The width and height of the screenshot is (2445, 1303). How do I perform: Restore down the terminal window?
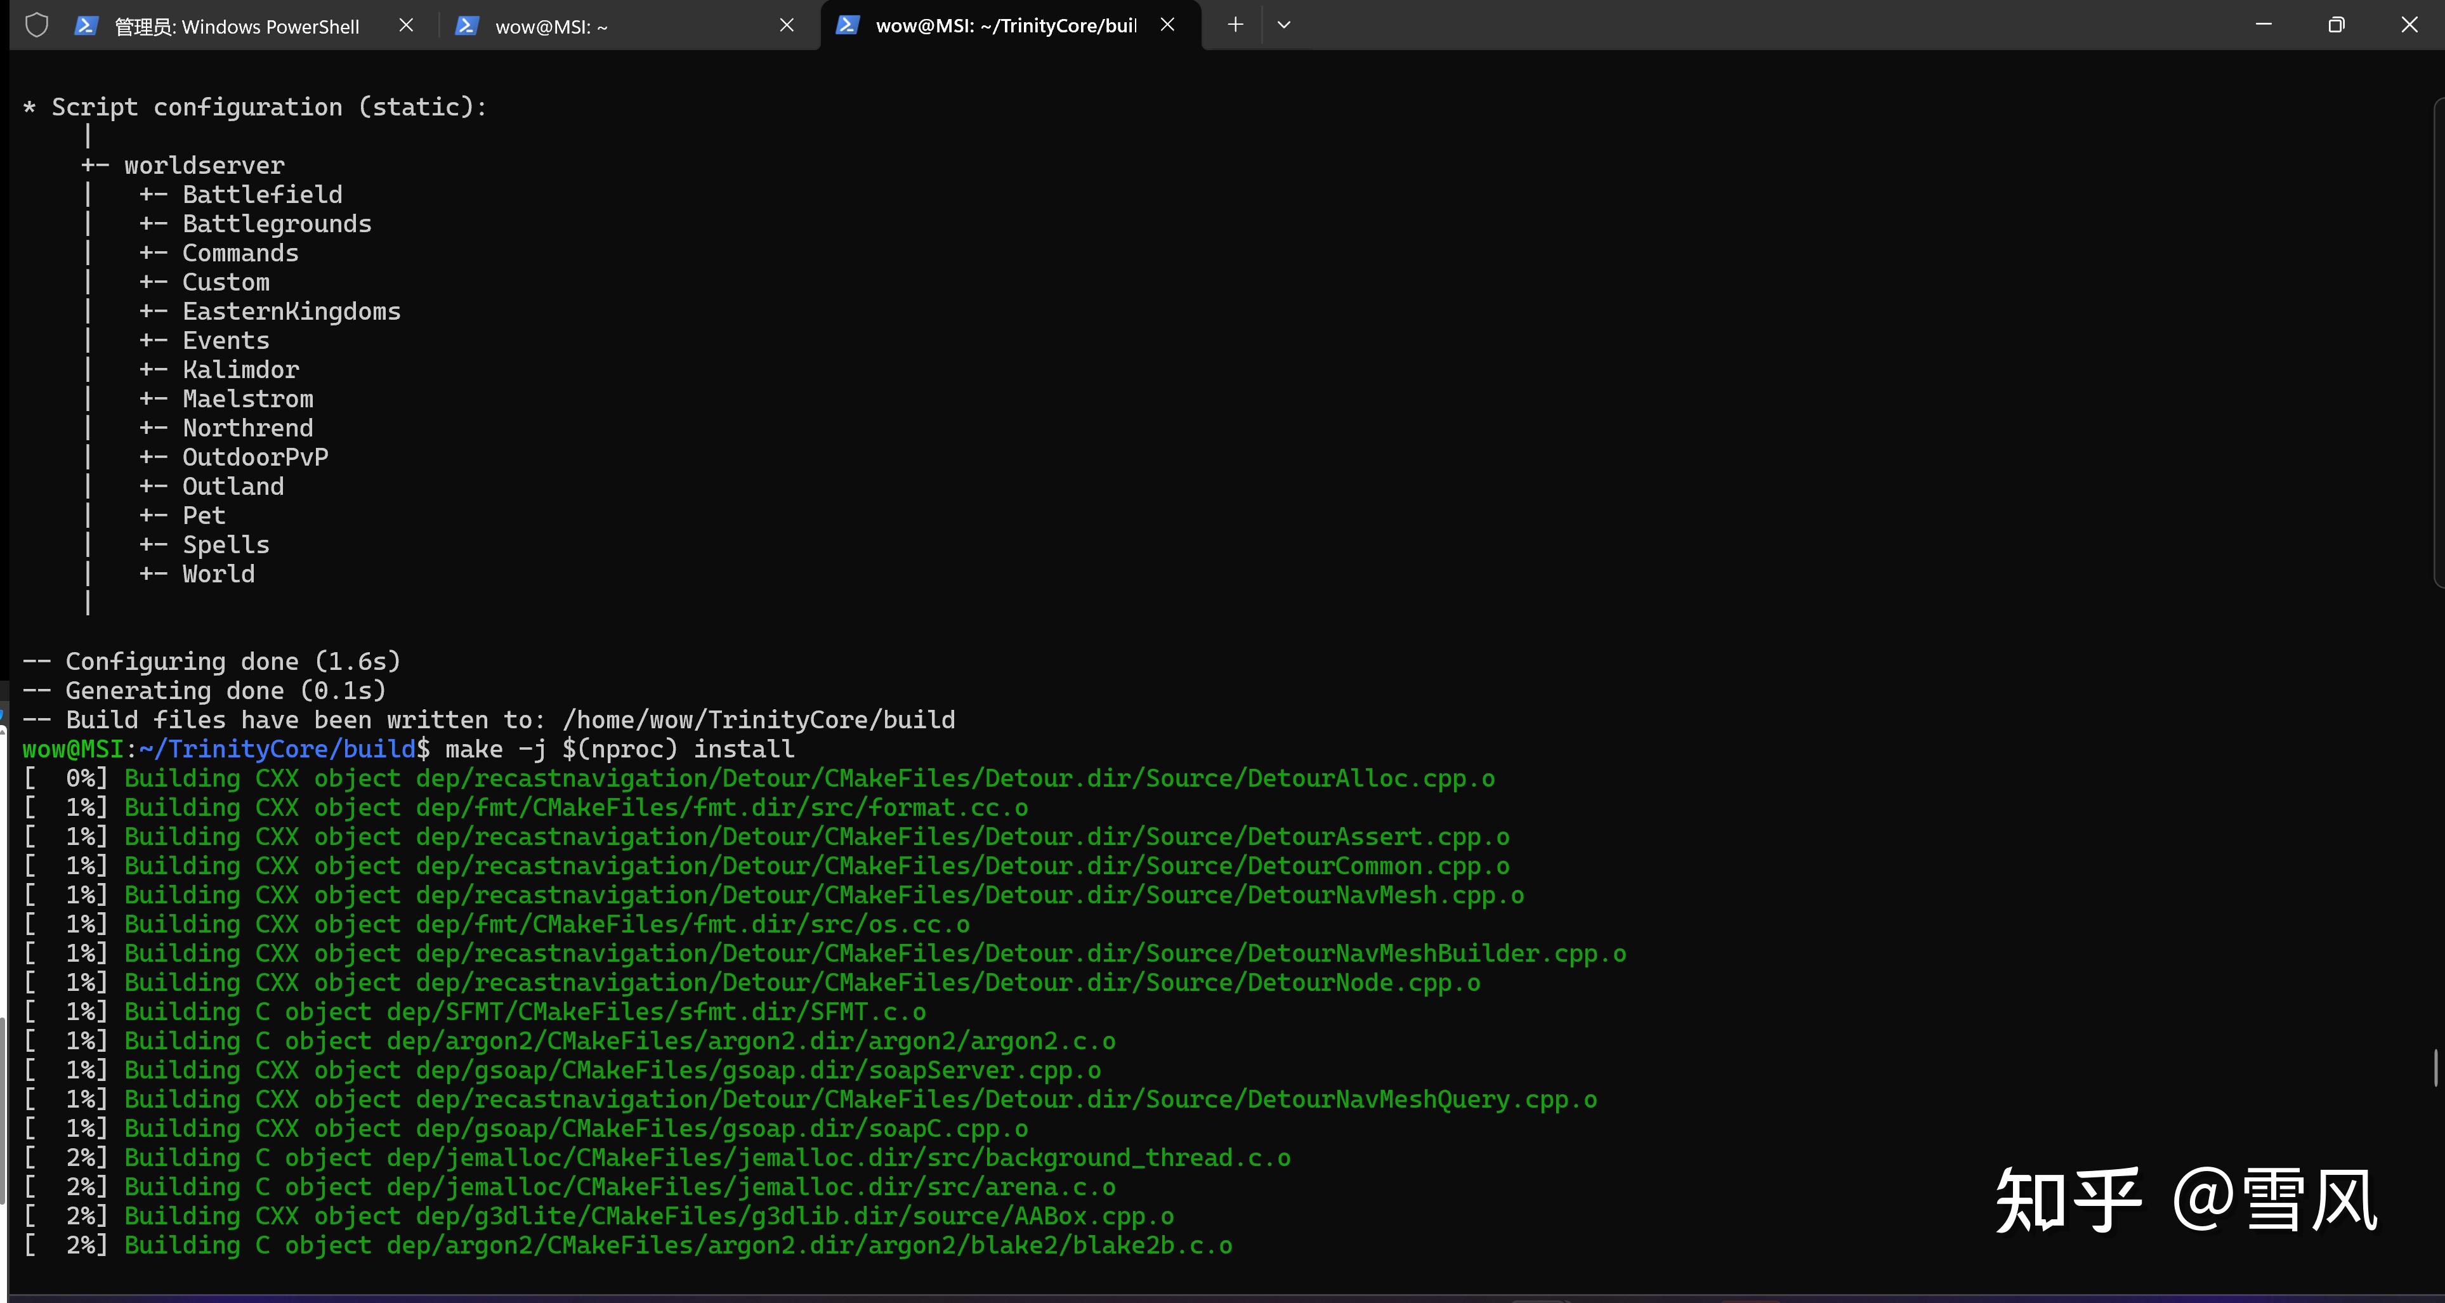pyautogui.click(x=2337, y=25)
